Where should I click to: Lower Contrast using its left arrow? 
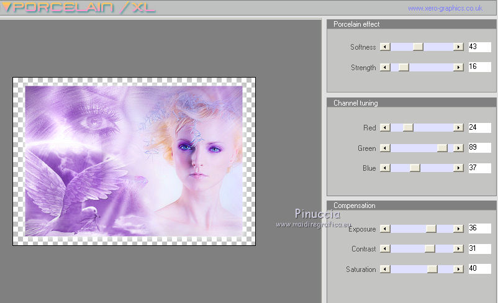point(385,249)
